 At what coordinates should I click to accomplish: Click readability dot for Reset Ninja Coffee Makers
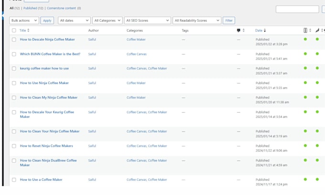(x=317, y=145)
